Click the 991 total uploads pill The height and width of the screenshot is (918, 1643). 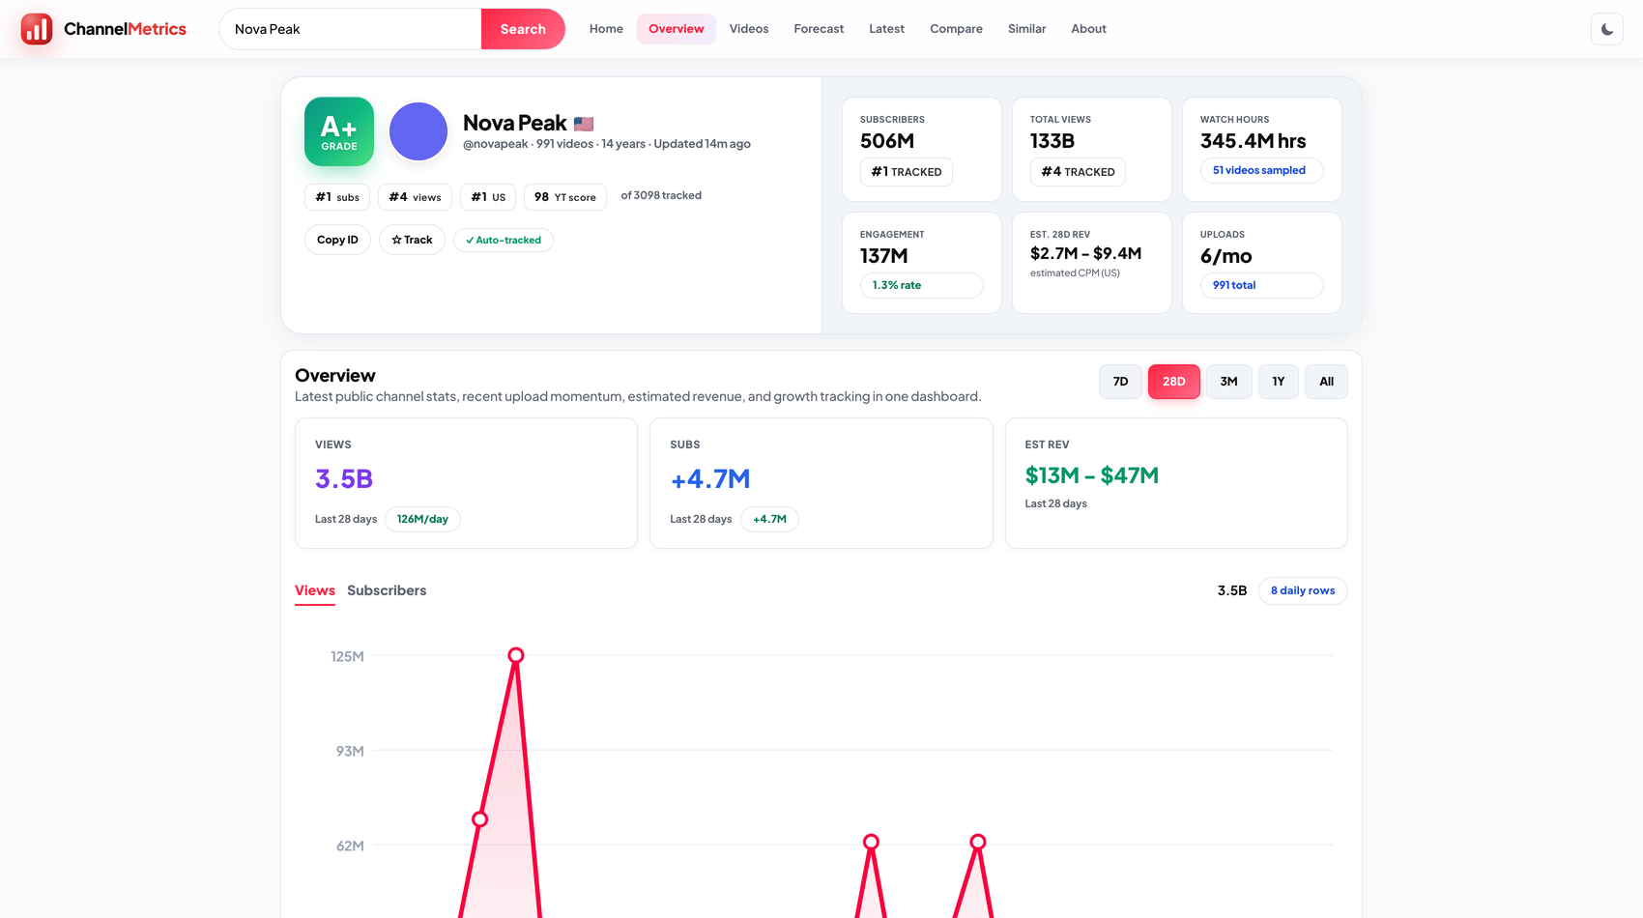tap(1261, 285)
